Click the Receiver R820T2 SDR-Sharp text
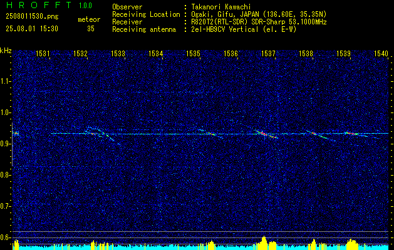This screenshot has height=250, width=394. click(x=259, y=22)
